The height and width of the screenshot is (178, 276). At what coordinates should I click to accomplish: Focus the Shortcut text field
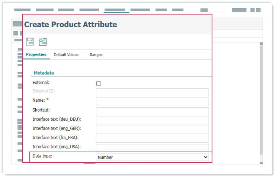pos(152,111)
